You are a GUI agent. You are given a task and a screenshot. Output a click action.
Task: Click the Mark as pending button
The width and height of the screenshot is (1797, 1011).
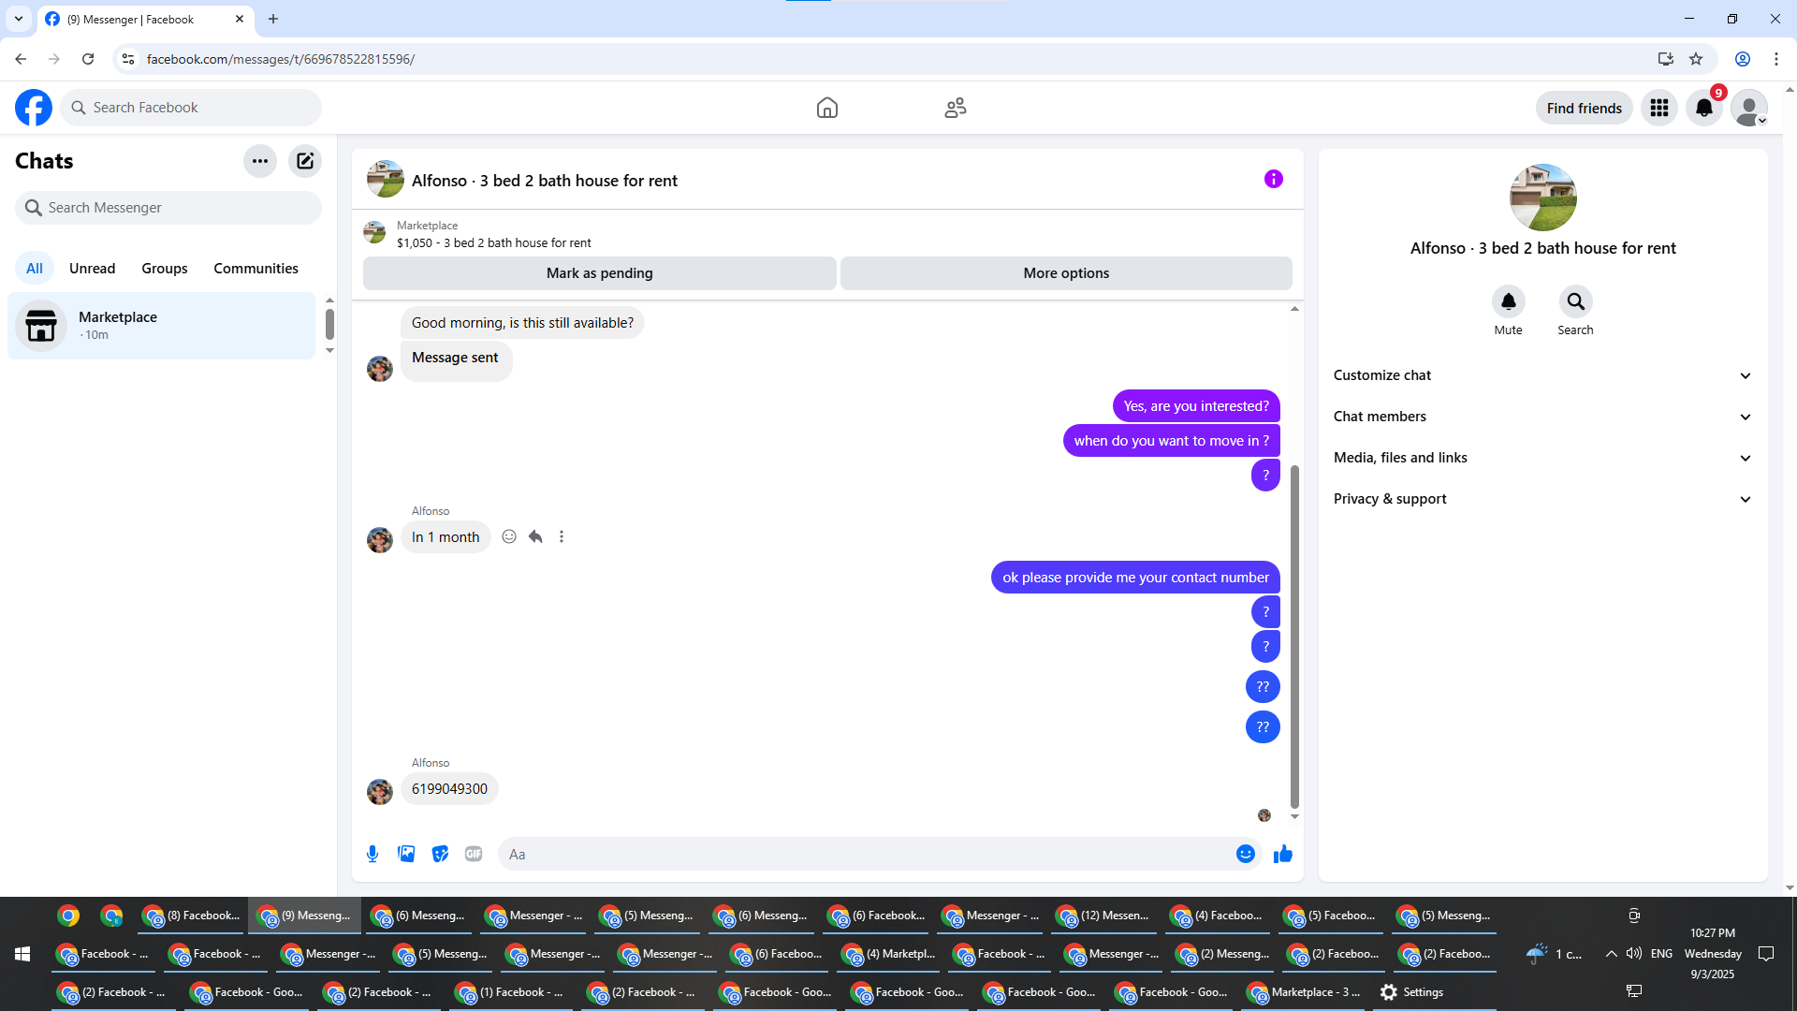click(x=600, y=273)
